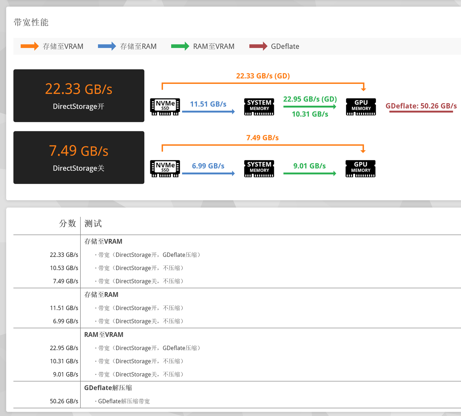This screenshot has height=416, width=461.
Task: Click the 6.99 GB/s score in the table
Action: (66, 321)
